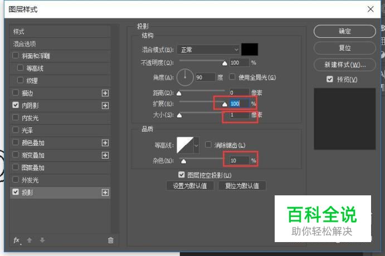The height and width of the screenshot is (256, 385).
Task: Open Outer Glow (外发光) settings row
Action: [60, 180]
